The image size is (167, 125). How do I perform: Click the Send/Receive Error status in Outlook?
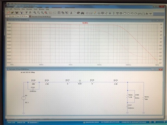[x=91, y=122]
